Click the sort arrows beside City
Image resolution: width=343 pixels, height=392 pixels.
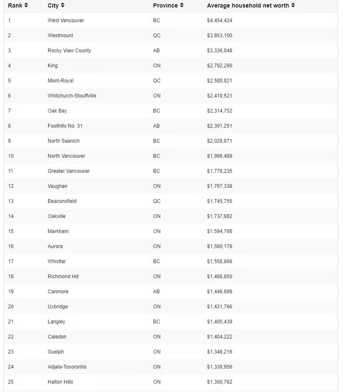(62, 5)
